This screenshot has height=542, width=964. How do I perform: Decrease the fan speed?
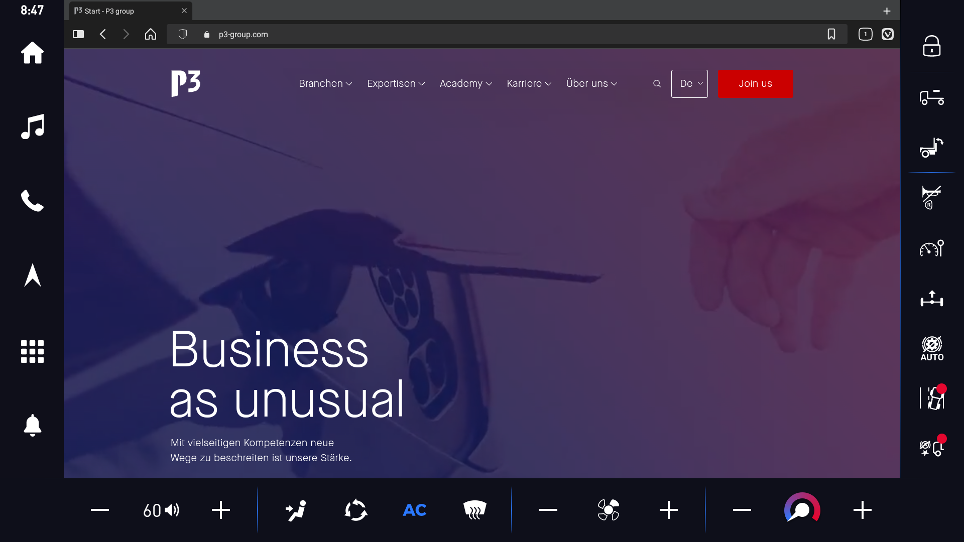[x=548, y=510]
